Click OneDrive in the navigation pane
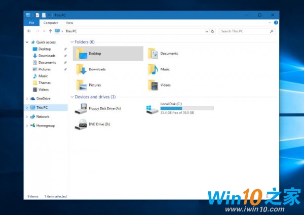The height and width of the screenshot is (215, 304). coord(43,99)
